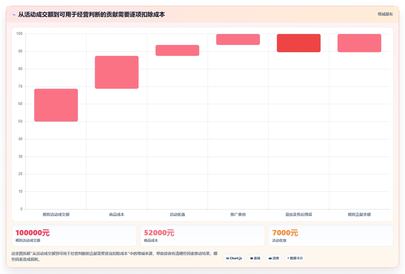Click the 进度 tag chip

click(274, 258)
